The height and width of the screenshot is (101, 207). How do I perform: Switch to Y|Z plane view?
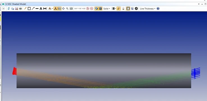tap(80, 9)
